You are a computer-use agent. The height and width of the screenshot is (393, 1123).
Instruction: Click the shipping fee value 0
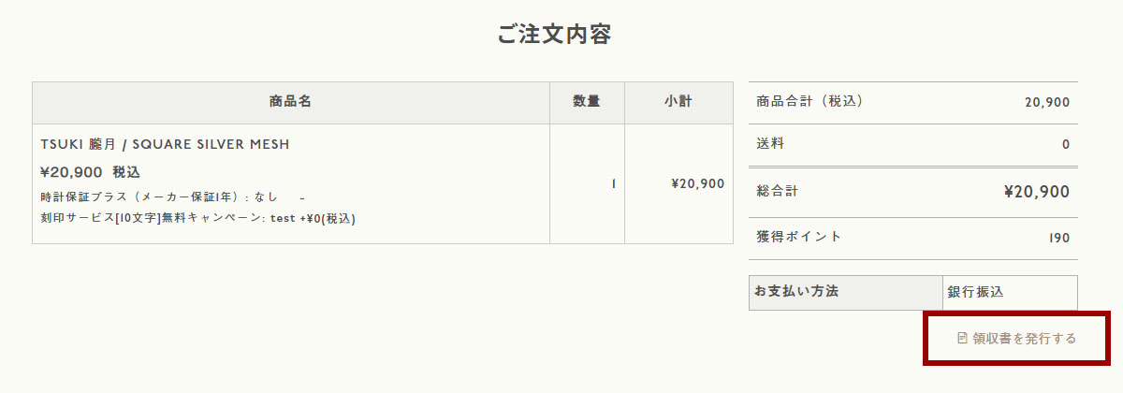[1066, 145]
